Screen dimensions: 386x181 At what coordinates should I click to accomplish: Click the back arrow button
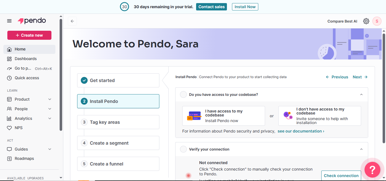tap(72, 21)
